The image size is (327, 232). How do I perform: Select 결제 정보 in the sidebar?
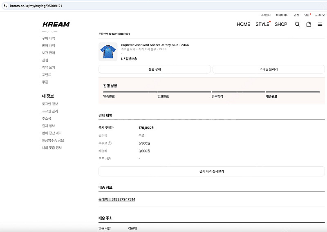[x=48, y=126]
